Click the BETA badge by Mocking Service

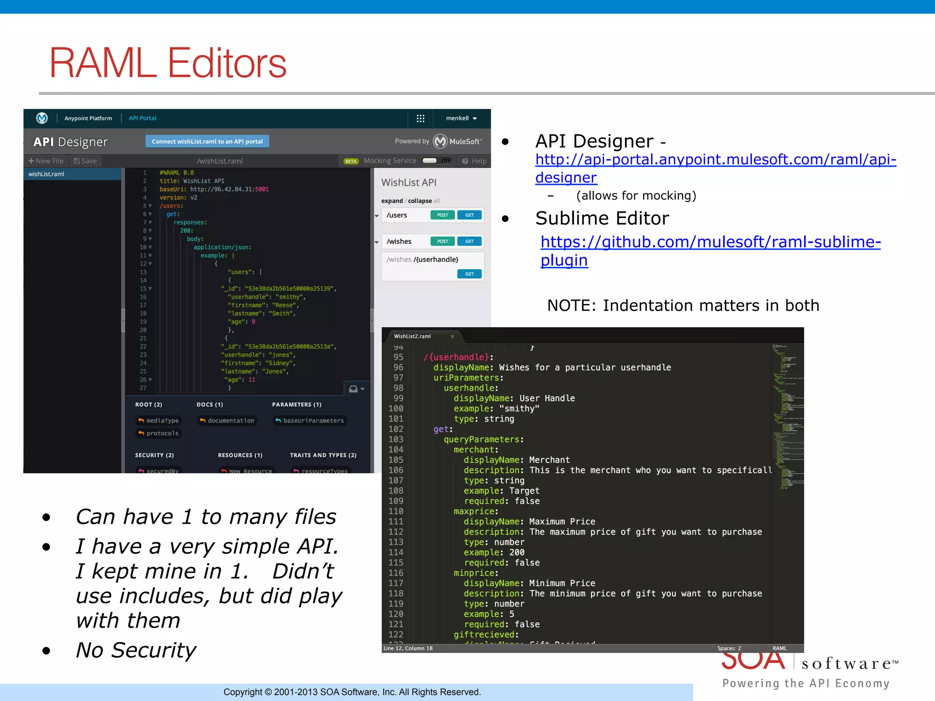tap(351, 162)
